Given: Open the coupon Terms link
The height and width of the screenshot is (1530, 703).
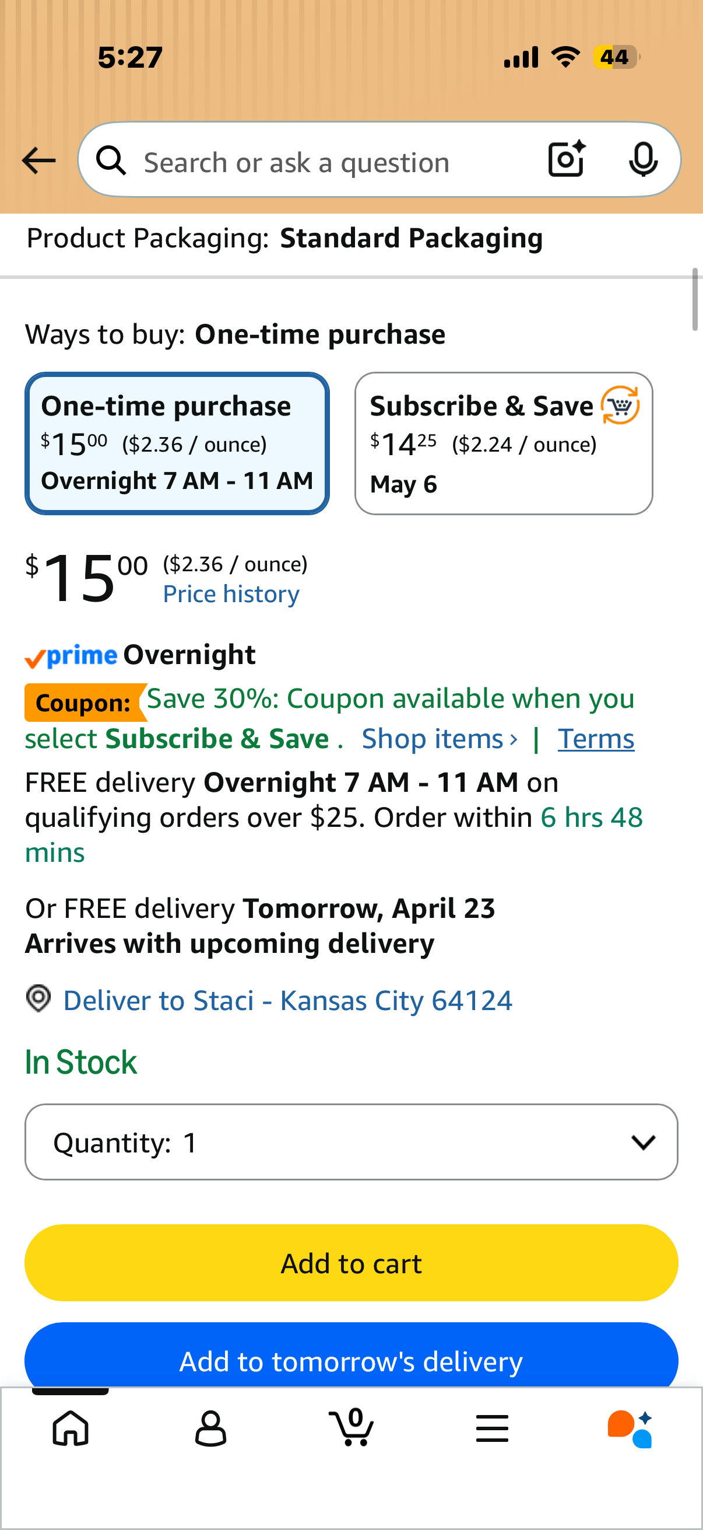Looking at the screenshot, I should 596,739.
